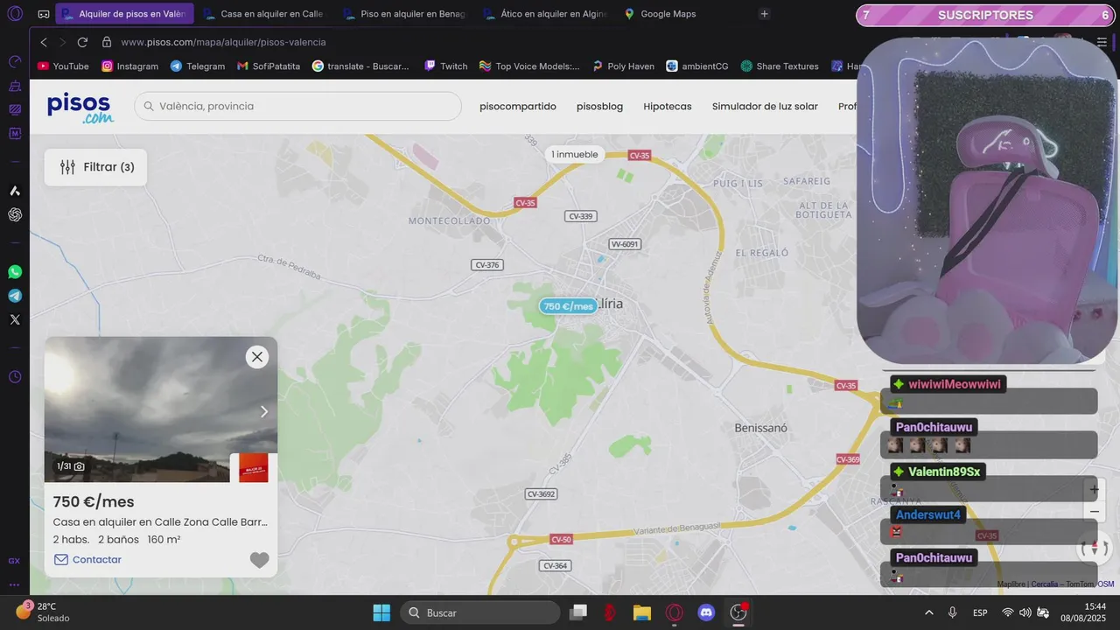Open Opera easy setup menu icon
Viewport: 1120px width, 630px height.
click(x=1102, y=42)
